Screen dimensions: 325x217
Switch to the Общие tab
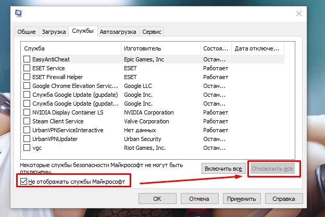[27, 32]
